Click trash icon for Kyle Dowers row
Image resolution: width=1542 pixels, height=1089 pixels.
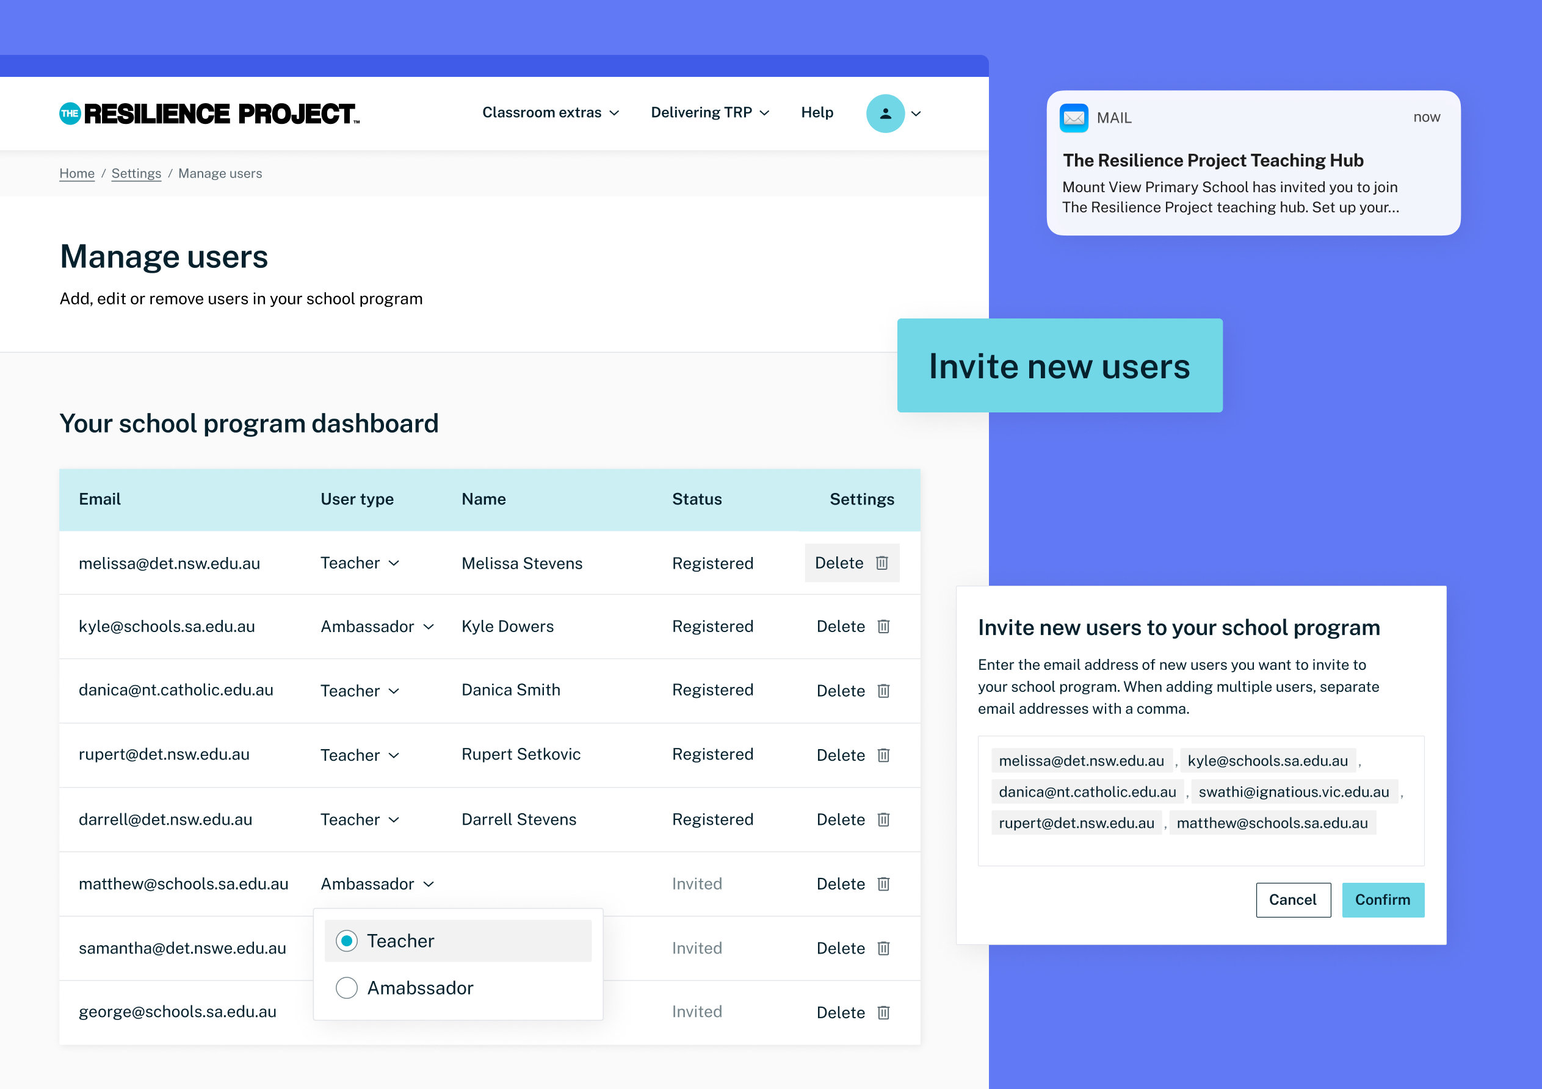[883, 627]
